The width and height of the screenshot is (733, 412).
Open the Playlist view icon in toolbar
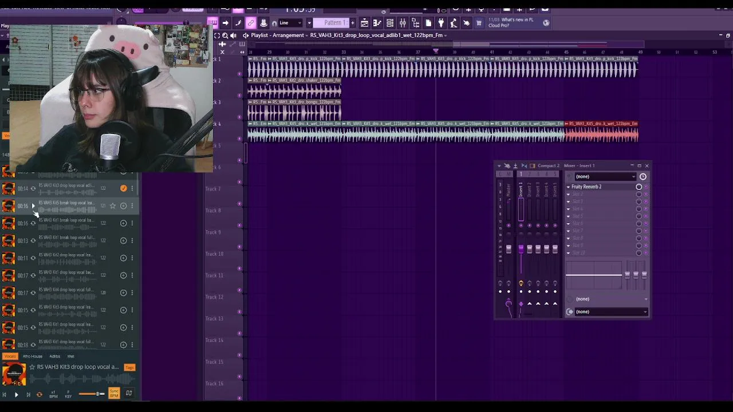(365, 23)
